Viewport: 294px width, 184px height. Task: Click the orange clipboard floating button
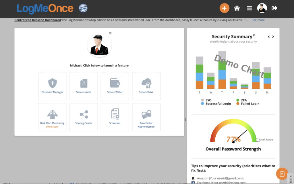point(282,174)
